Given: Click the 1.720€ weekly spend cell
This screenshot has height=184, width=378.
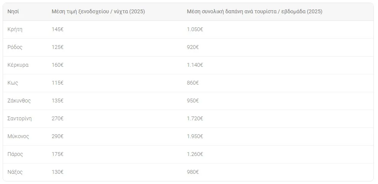Looking at the screenshot, I should pos(195,118).
